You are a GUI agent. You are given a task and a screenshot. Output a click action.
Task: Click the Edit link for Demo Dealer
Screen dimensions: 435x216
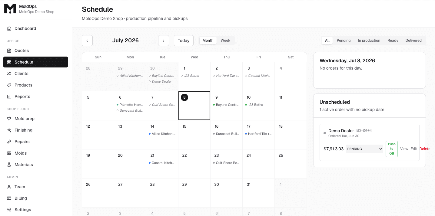[x=414, y=149]
